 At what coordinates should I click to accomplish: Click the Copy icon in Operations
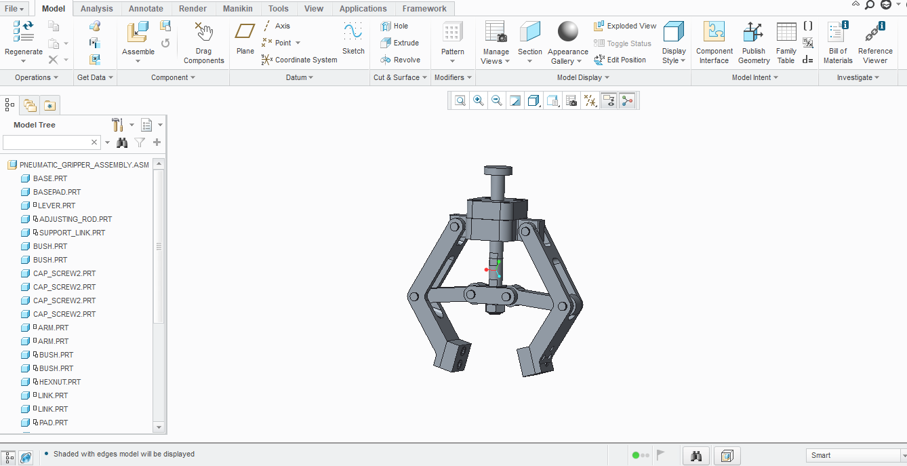pos(54,26)
